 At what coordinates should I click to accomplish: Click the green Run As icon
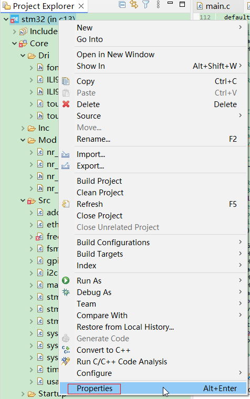(x=66, y=280)
